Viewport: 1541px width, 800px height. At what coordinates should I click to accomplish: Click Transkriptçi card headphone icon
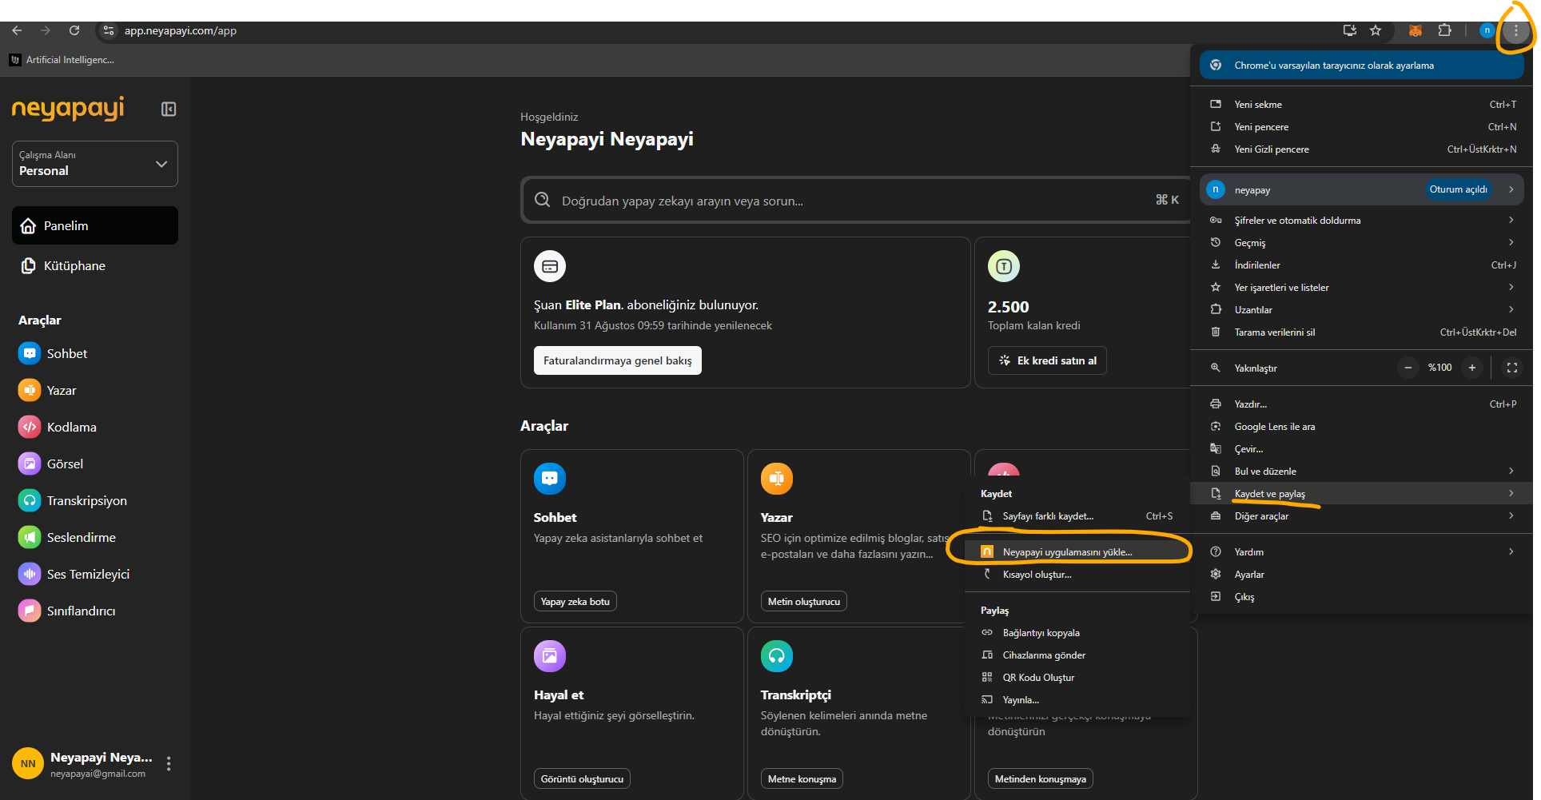click(x=777, y=656)
